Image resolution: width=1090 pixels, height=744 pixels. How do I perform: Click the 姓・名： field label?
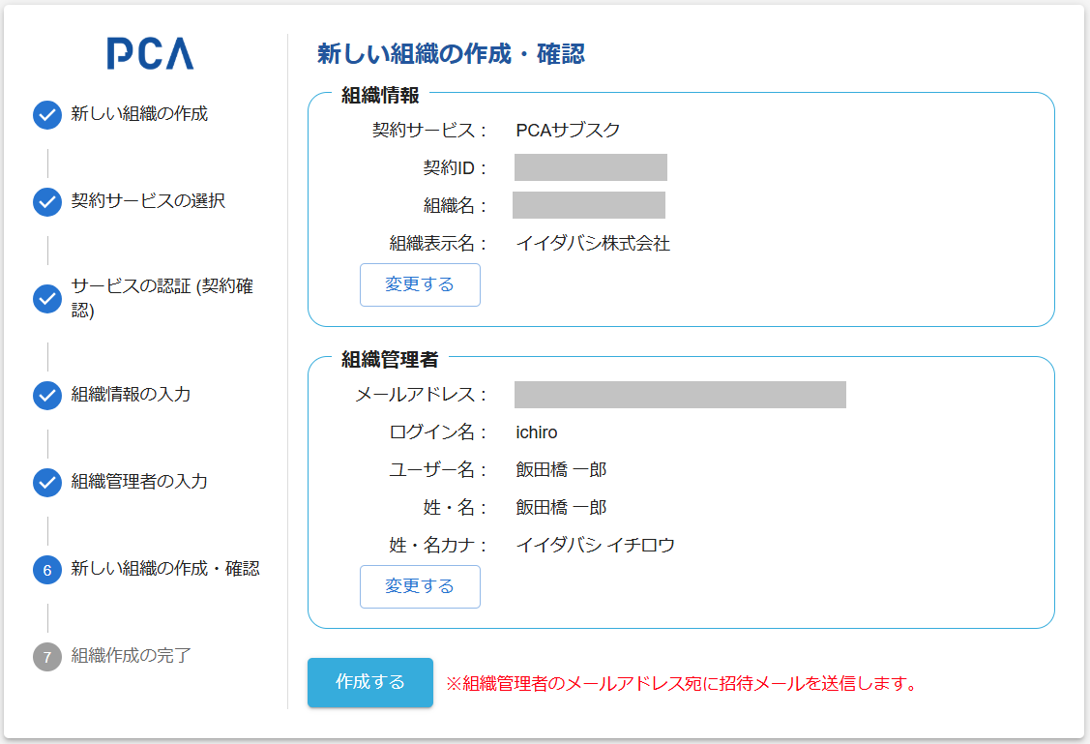(x=457, y=508)
